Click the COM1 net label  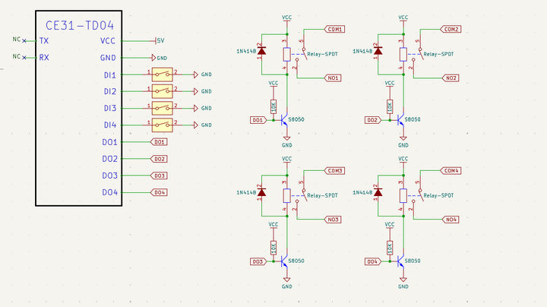click(334, 29)
